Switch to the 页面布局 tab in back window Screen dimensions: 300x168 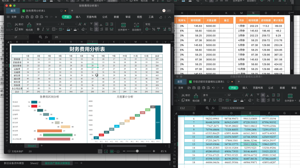(258, 88)
